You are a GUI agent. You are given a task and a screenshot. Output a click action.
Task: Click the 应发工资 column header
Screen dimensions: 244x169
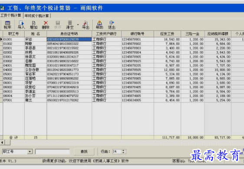click(x=167, y=34)
